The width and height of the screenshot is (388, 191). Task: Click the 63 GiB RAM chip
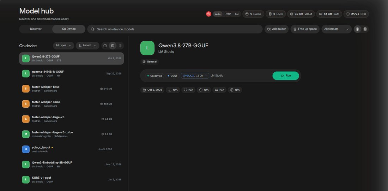click(x=329, y=14)
